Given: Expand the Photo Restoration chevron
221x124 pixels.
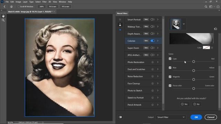Looking at the screenshot, I should tap(158, 62).
